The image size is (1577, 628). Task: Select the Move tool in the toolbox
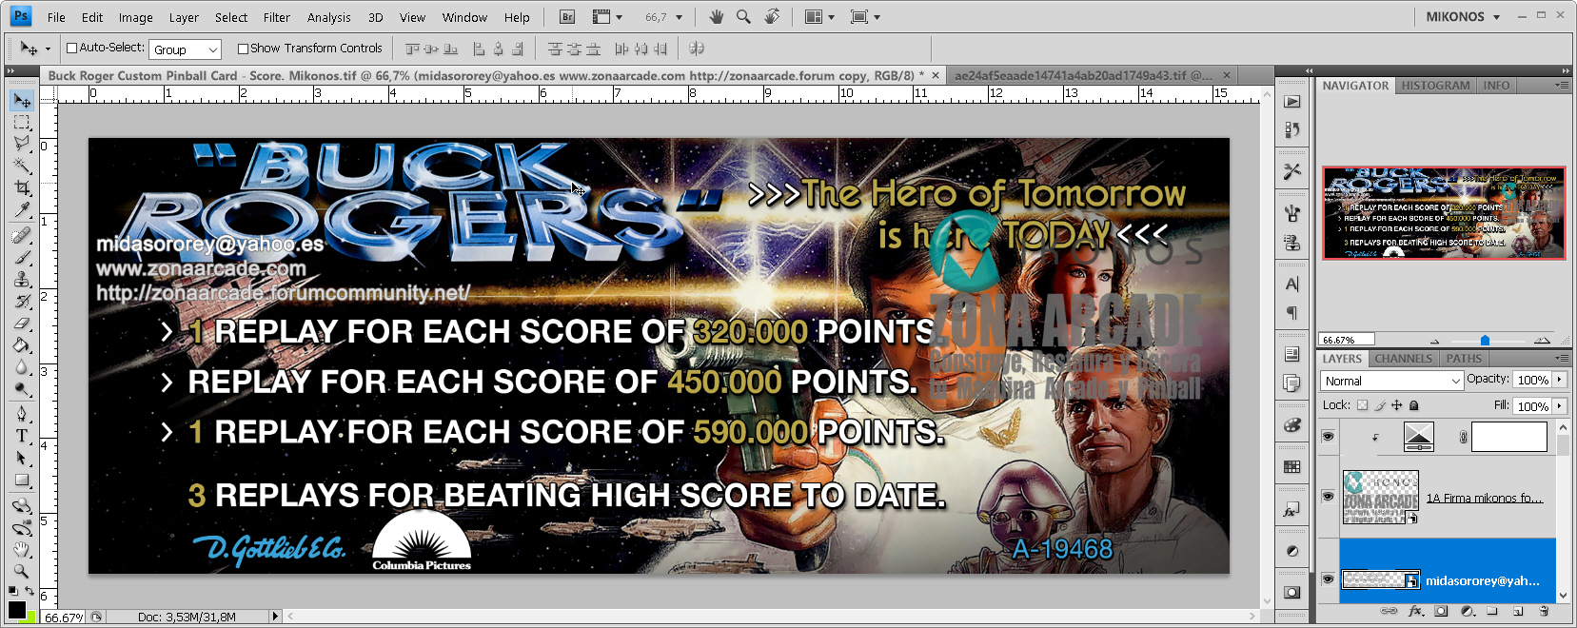tap(21, 101)
